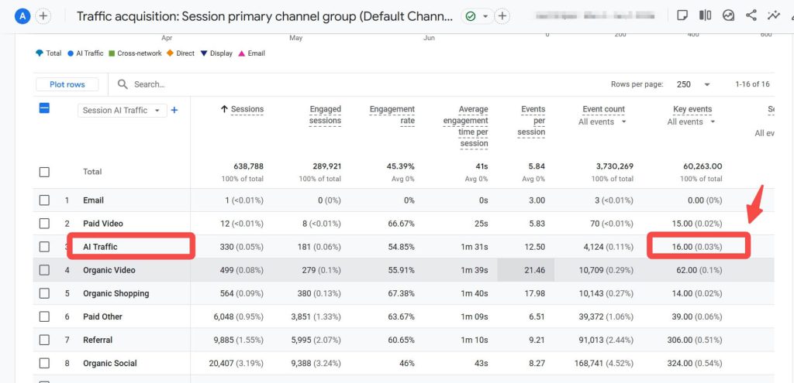Click the search magnifier icon
Image resolution: width=794 pixels, height=383 pixels.
click(x=123, y=84)
